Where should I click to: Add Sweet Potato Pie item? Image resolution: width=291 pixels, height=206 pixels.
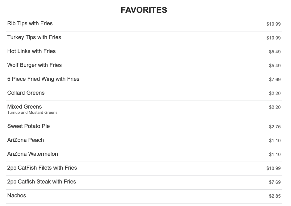(28, 126)
